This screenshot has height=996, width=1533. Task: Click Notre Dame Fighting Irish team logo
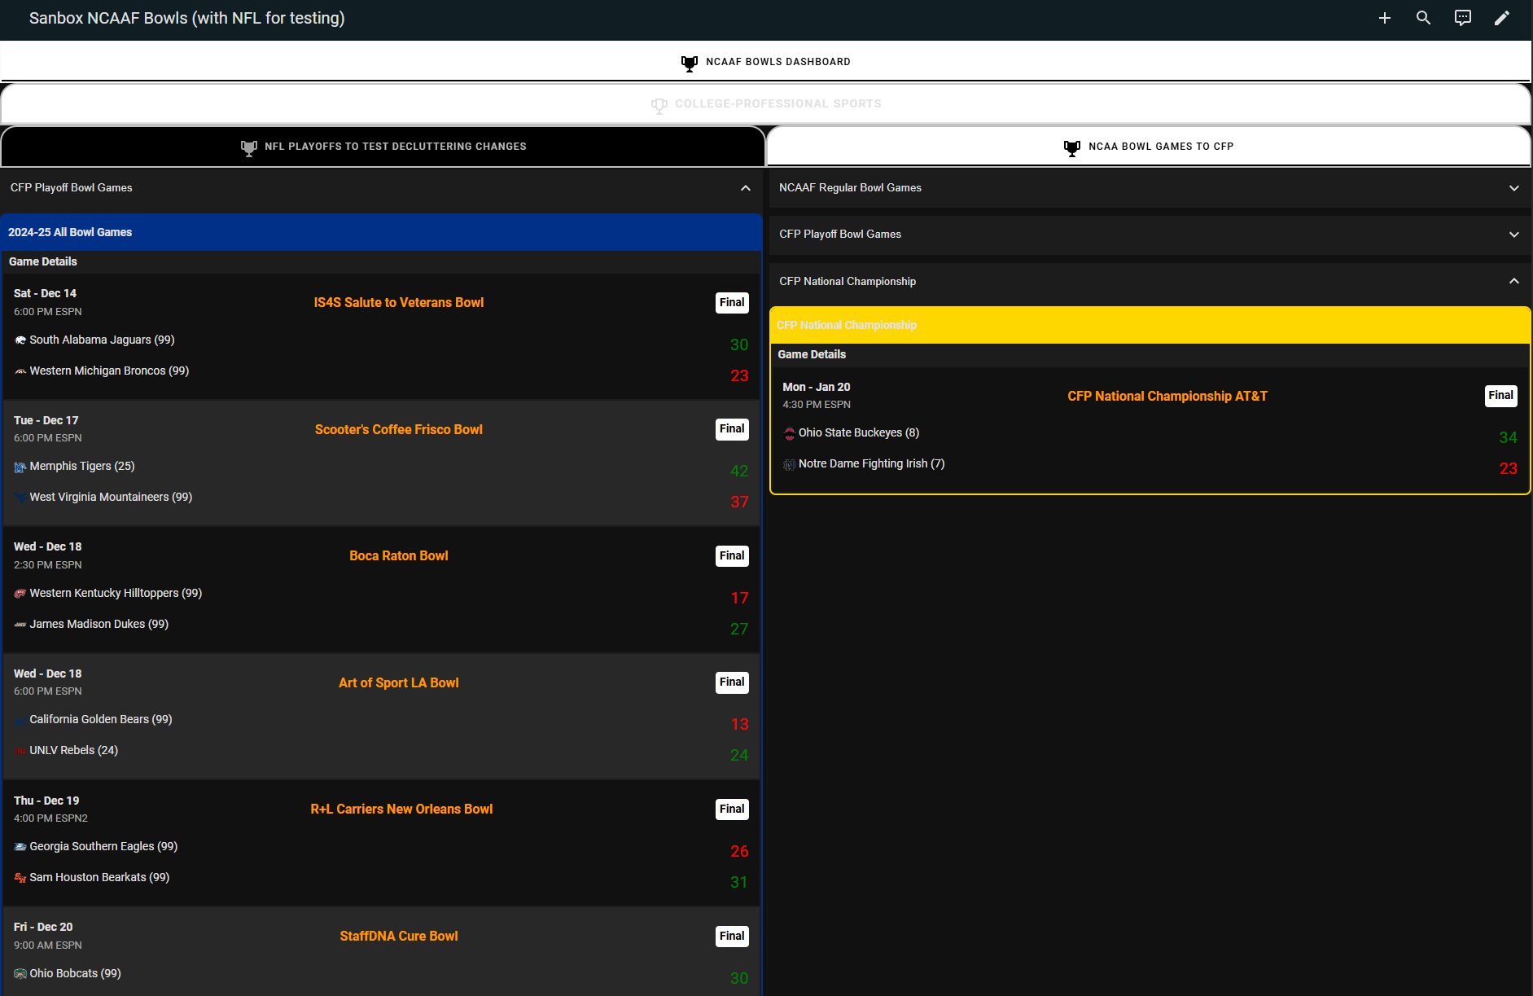point(789,464)
